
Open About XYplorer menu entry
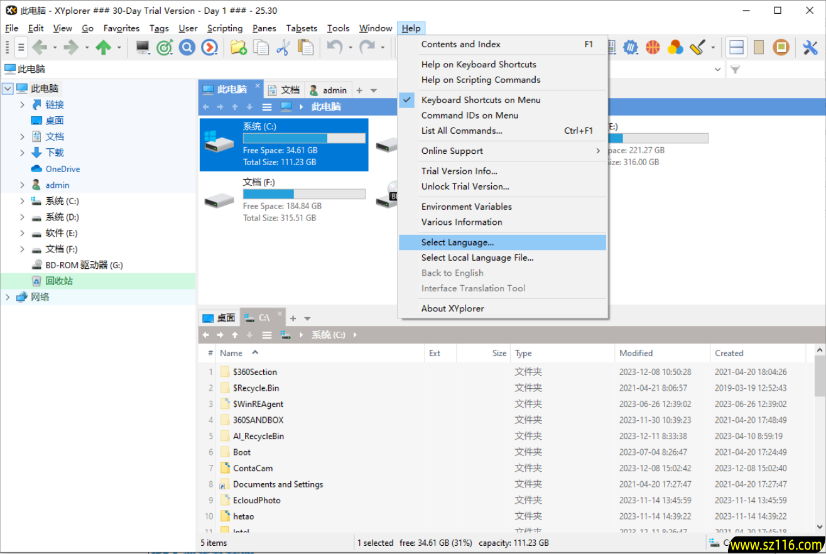[x=452, y=308]
